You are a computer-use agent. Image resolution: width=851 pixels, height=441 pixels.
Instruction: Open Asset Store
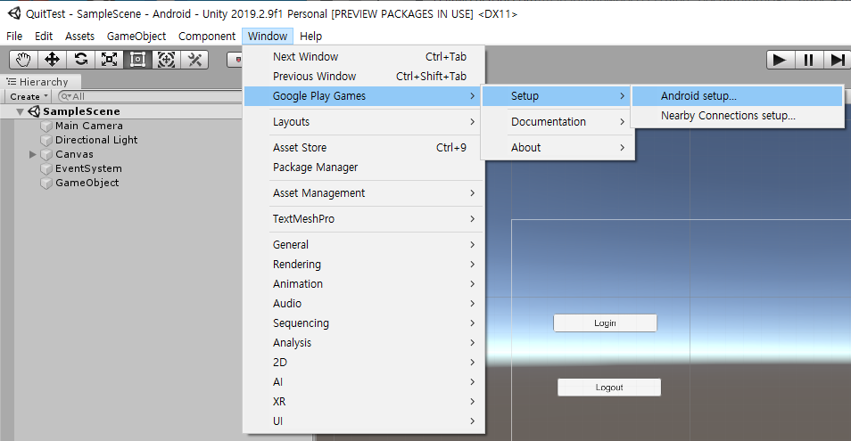point(364,147)
